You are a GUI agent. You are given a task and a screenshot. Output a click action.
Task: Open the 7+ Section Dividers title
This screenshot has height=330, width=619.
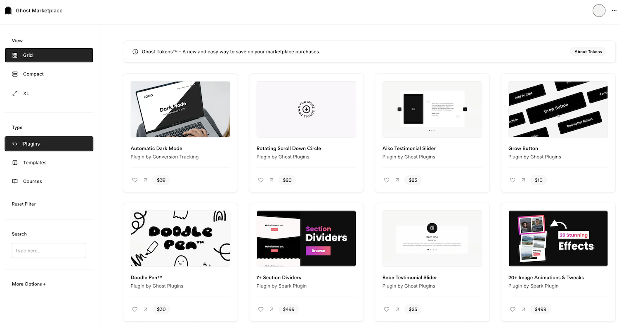point(279,278)
